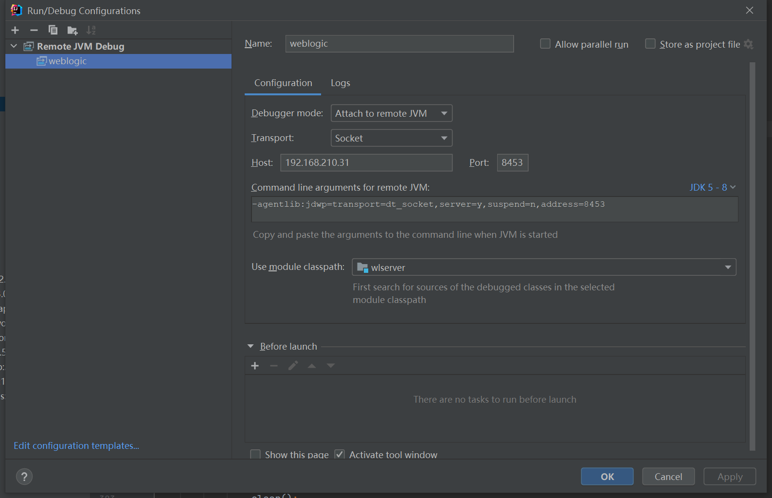
Task: Open the Transport Socket dropdown
Action: (391, 138)
